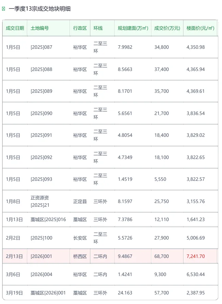Select the highlighted [2026]001 row
Image resolution: width=222 pixels, height=304 pixels.
(110, 256)
